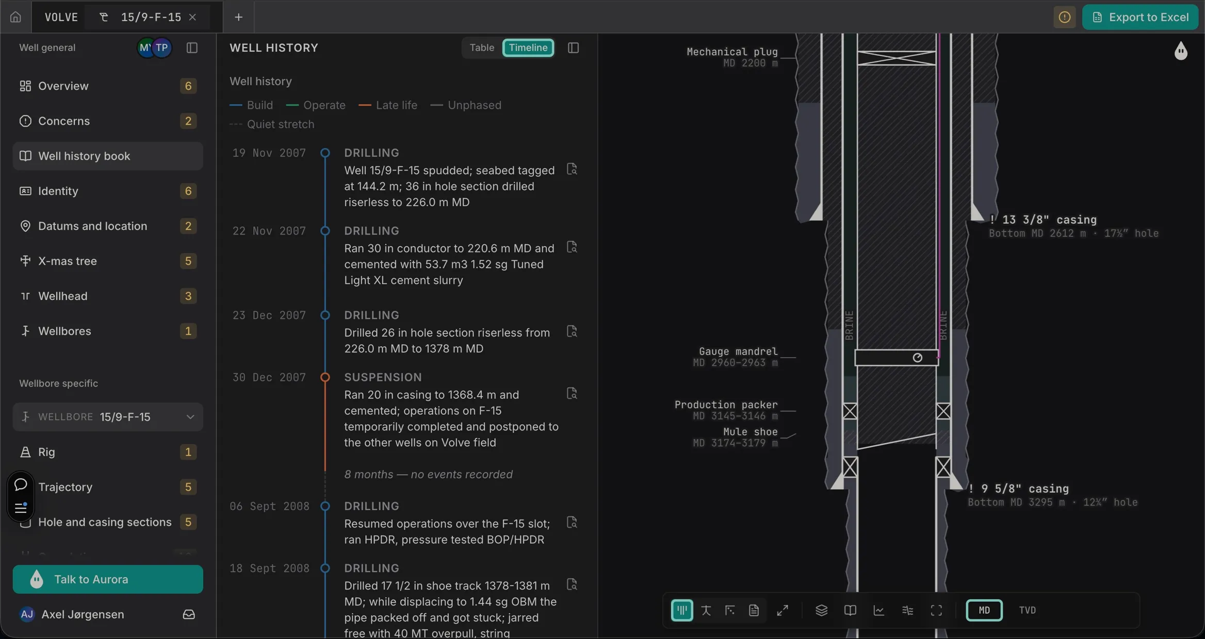Open the Concerns section
1205x639 pixels.
coord(108,121)
